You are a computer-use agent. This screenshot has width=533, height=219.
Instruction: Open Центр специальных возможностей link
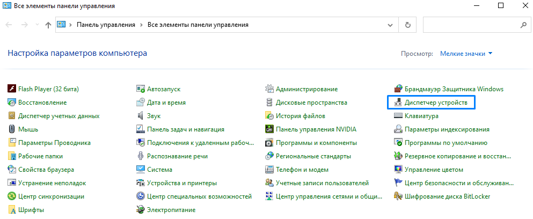pos(199,196)
